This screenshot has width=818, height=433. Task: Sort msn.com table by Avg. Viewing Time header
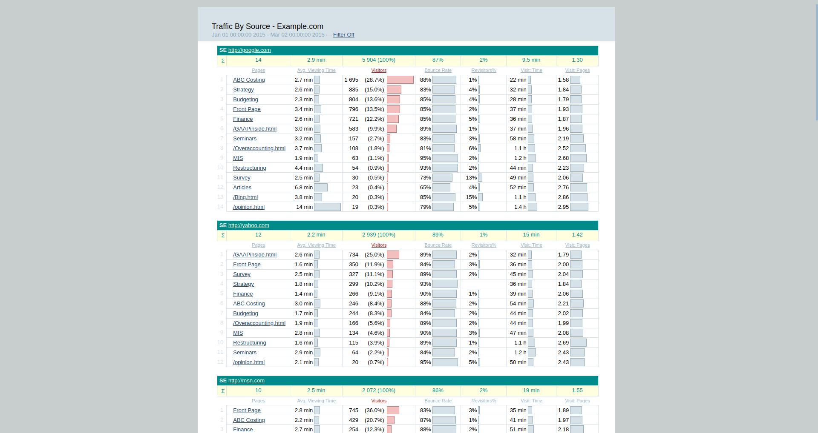coord(316,401)
